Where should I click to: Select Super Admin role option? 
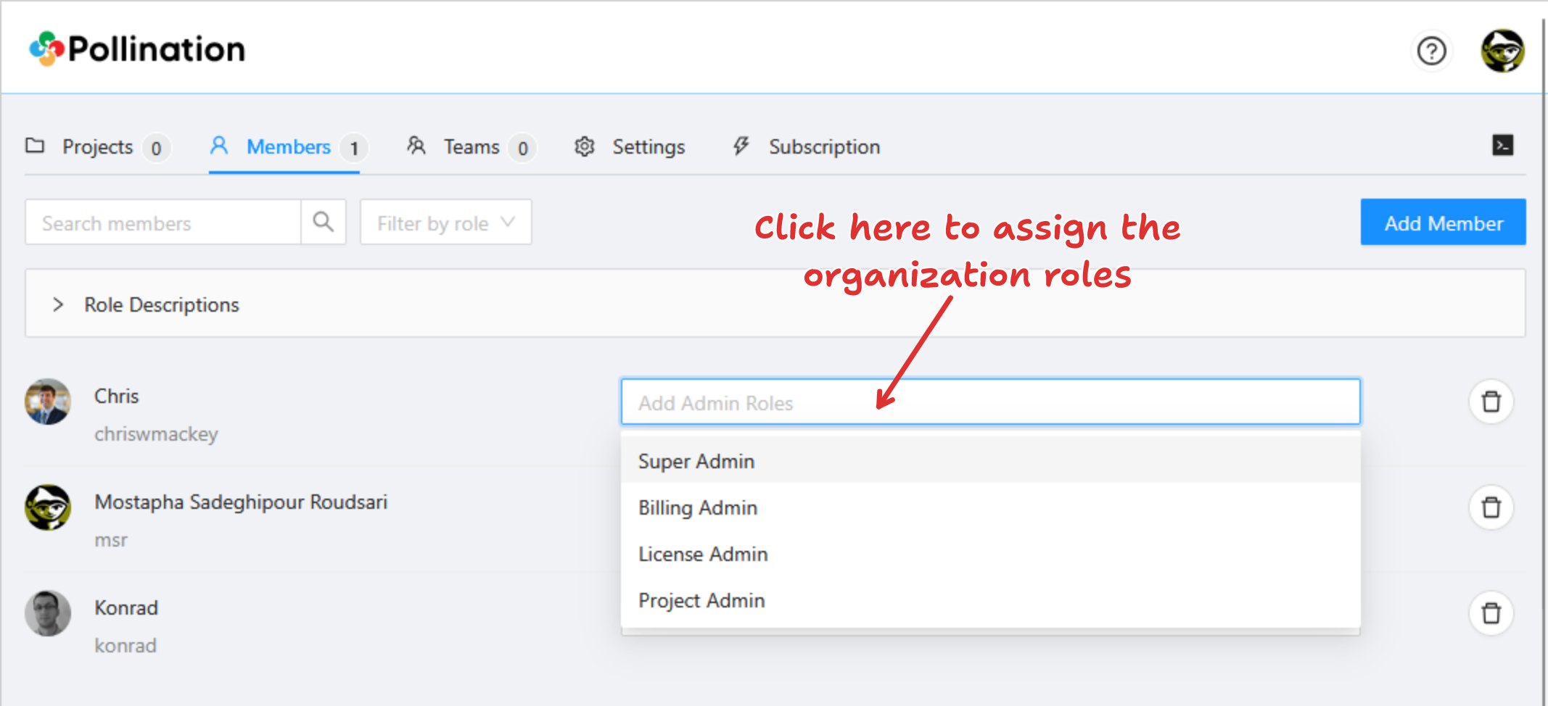(x=696, y=462)
